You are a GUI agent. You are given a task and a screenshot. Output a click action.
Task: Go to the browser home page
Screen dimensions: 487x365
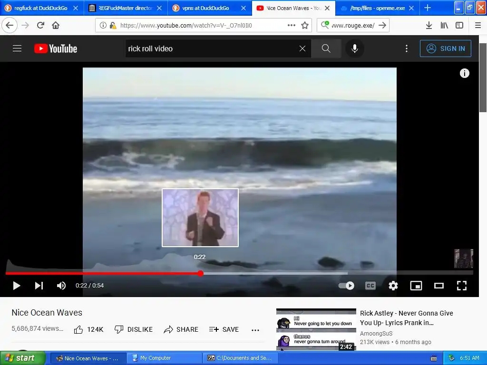(x=56, y=25)
